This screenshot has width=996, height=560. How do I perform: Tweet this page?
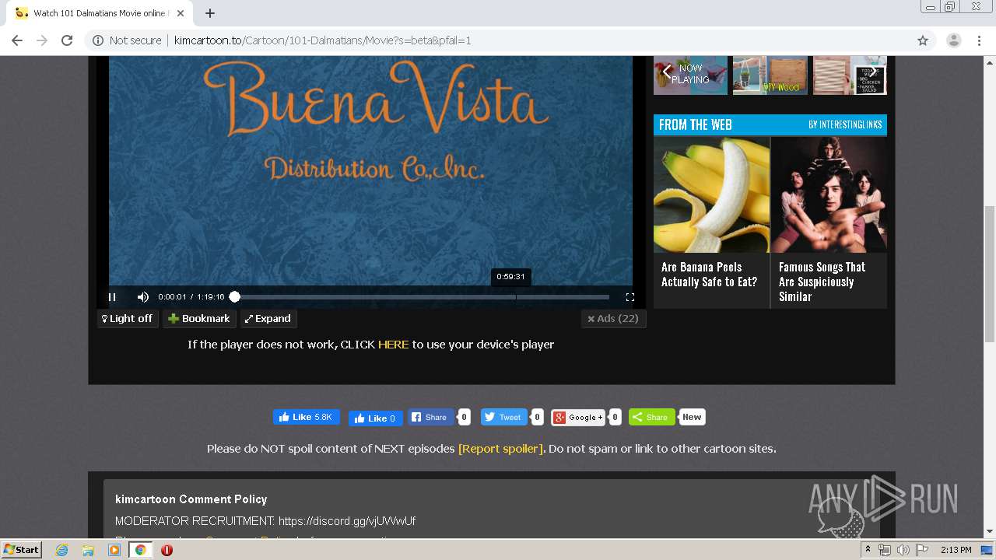point(503,417)
